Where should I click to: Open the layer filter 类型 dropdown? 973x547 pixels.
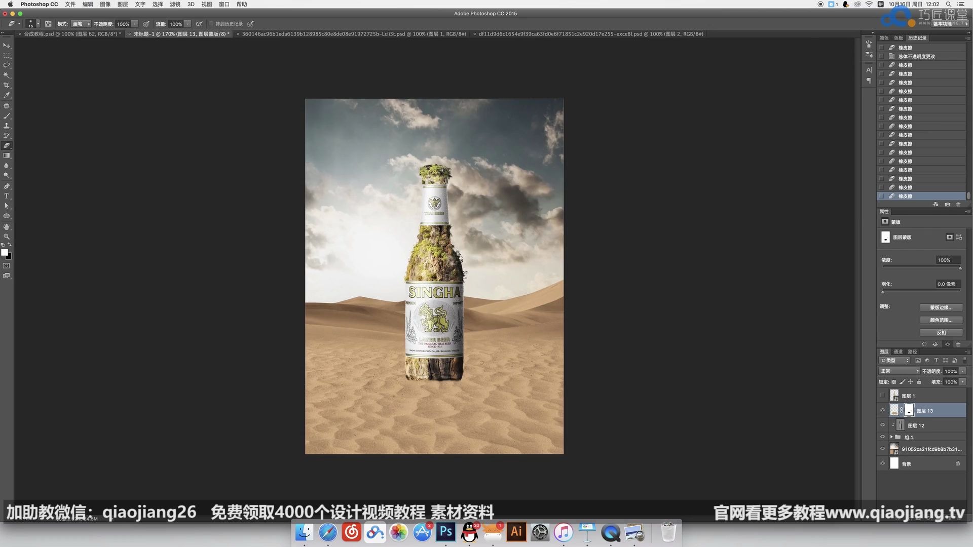[895, 360]
